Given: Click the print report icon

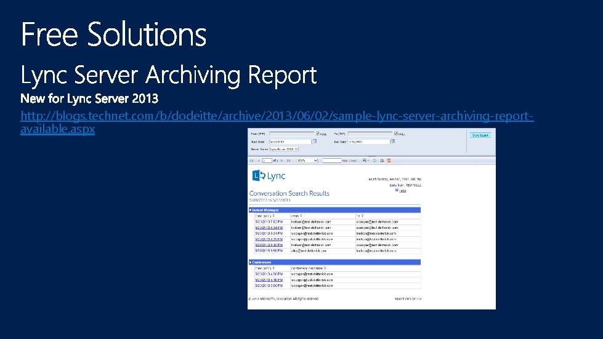Looking at the screenshot, I should tap(382, 161).
